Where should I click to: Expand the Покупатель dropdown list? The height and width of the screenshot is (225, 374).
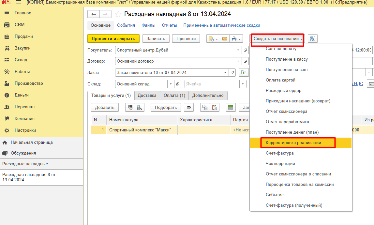point(238,50)
